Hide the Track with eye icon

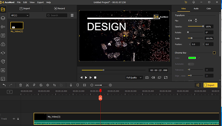point(14,119)
